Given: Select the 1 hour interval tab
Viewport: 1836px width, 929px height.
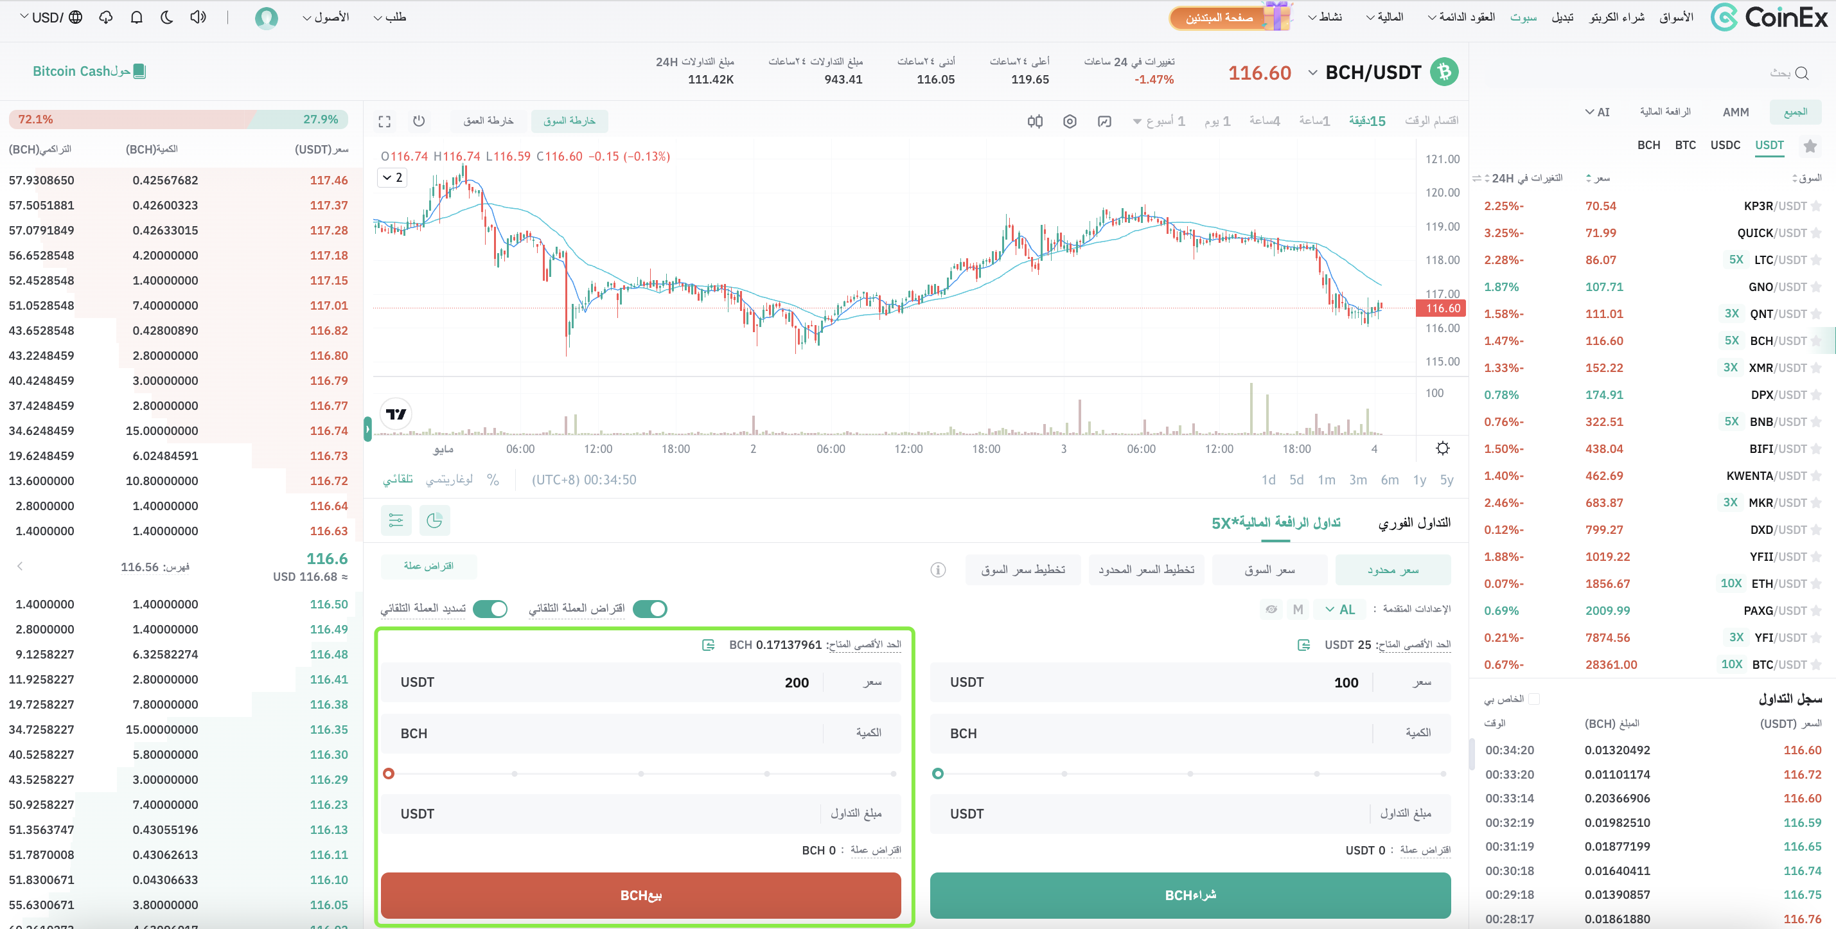Looking at the screenshot, I should pyautogui.click(x=1314, y=121).
